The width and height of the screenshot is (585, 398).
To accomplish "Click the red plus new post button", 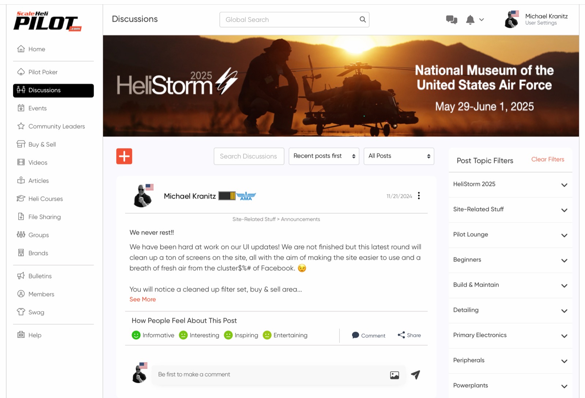I will click(x=124, y=156).
